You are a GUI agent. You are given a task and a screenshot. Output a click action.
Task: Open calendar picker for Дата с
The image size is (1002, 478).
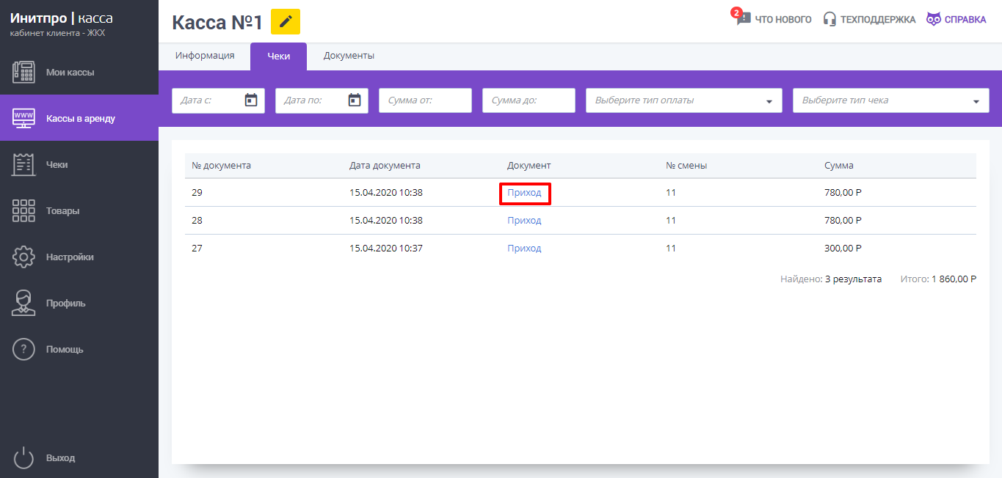251,100
